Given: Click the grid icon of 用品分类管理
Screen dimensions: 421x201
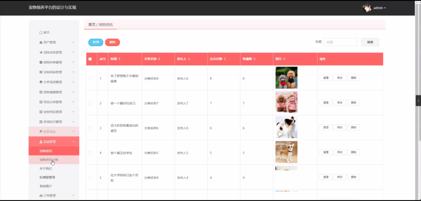Looking at the screenshot, I should pyautogui.click(x=41, y=102).
